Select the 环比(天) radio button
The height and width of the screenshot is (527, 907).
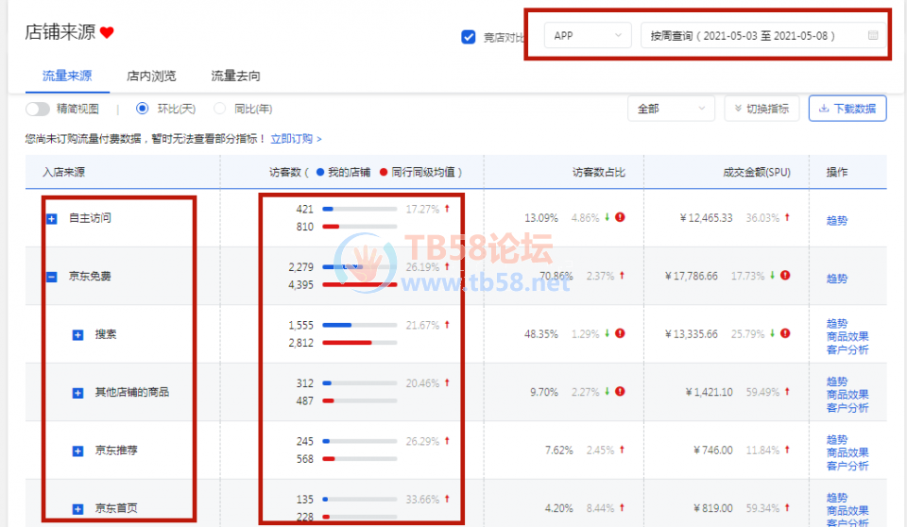[x=143, y=109]
